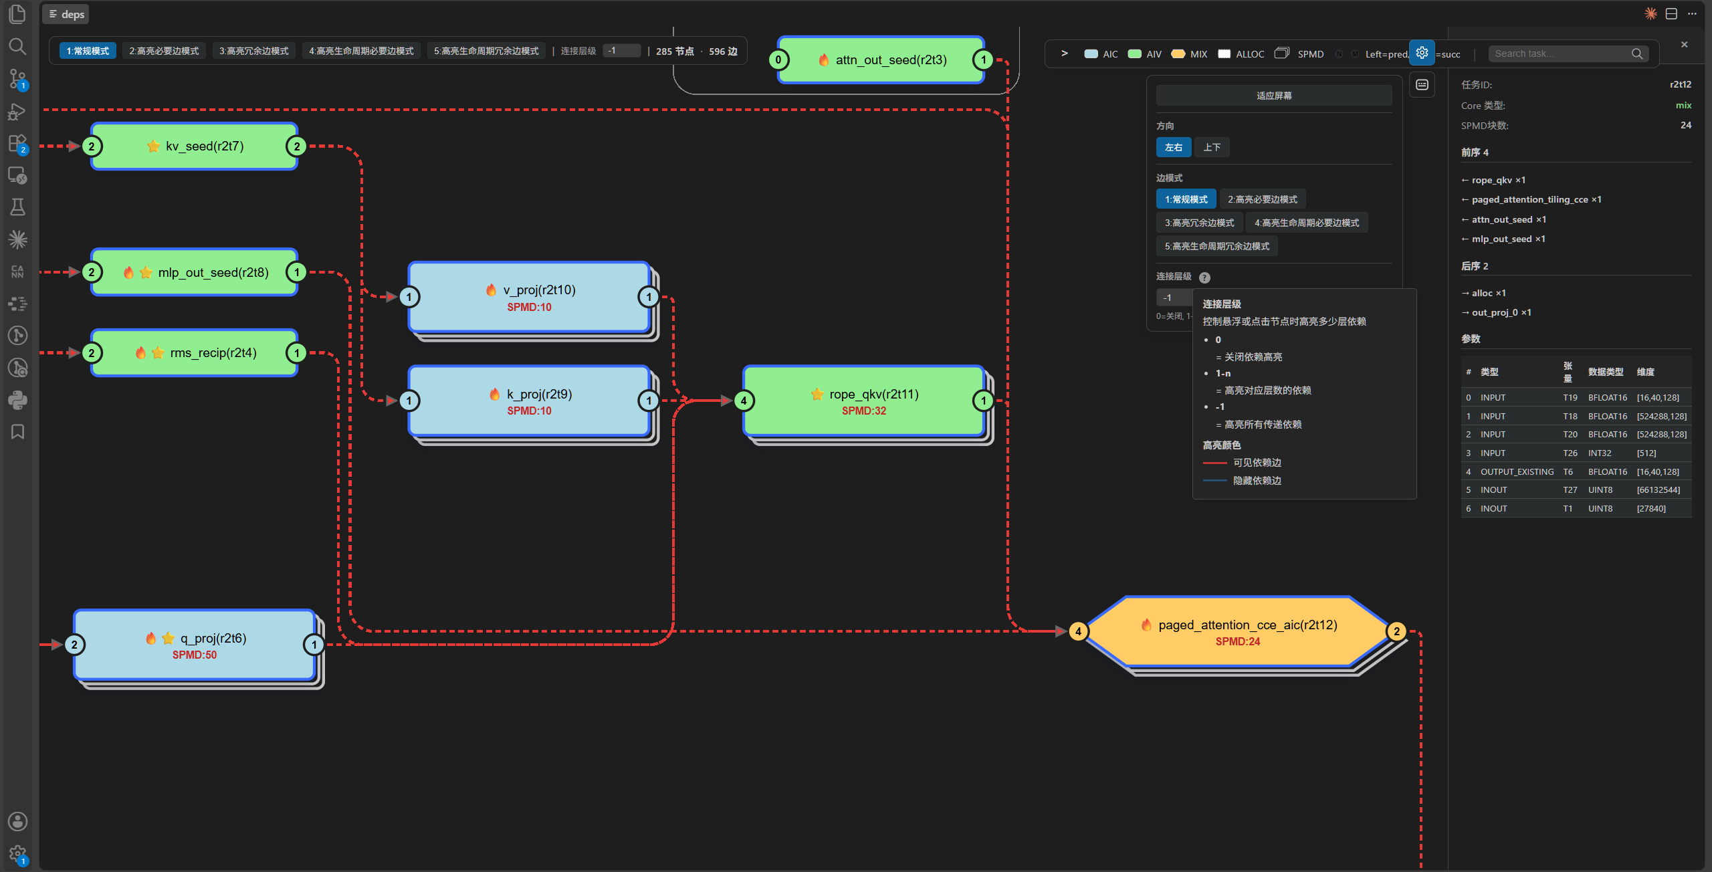Select 2:高亮必要边模式 in the settings panel

1262,199
